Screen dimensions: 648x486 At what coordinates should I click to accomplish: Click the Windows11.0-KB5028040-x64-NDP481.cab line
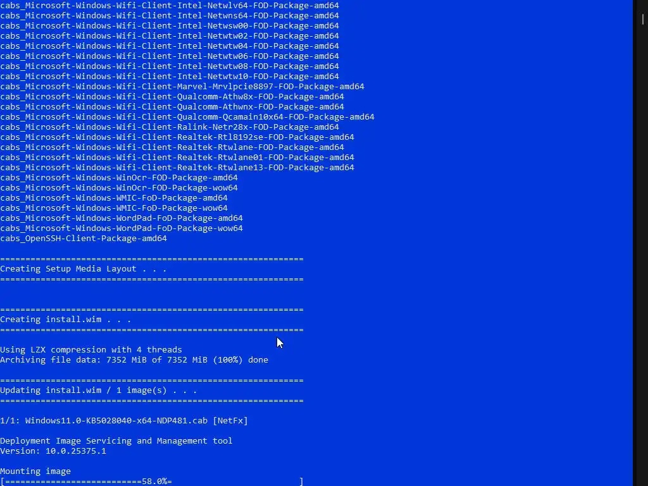click(124, 421)
